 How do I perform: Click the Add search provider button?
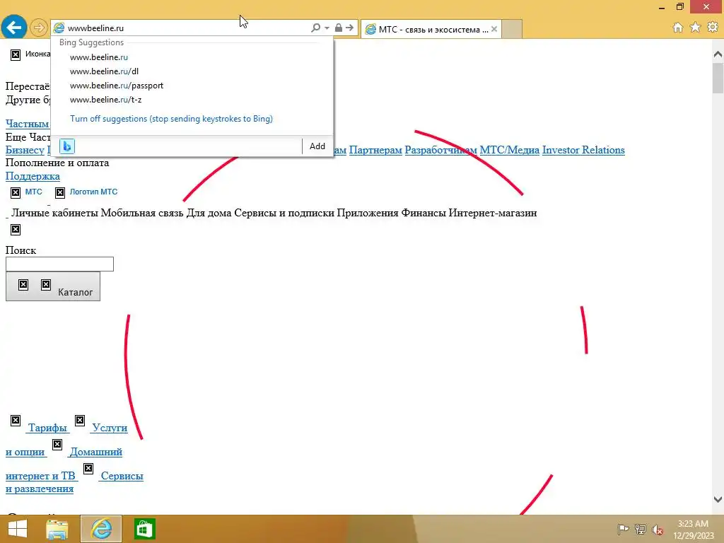click(x=317, y=146)
